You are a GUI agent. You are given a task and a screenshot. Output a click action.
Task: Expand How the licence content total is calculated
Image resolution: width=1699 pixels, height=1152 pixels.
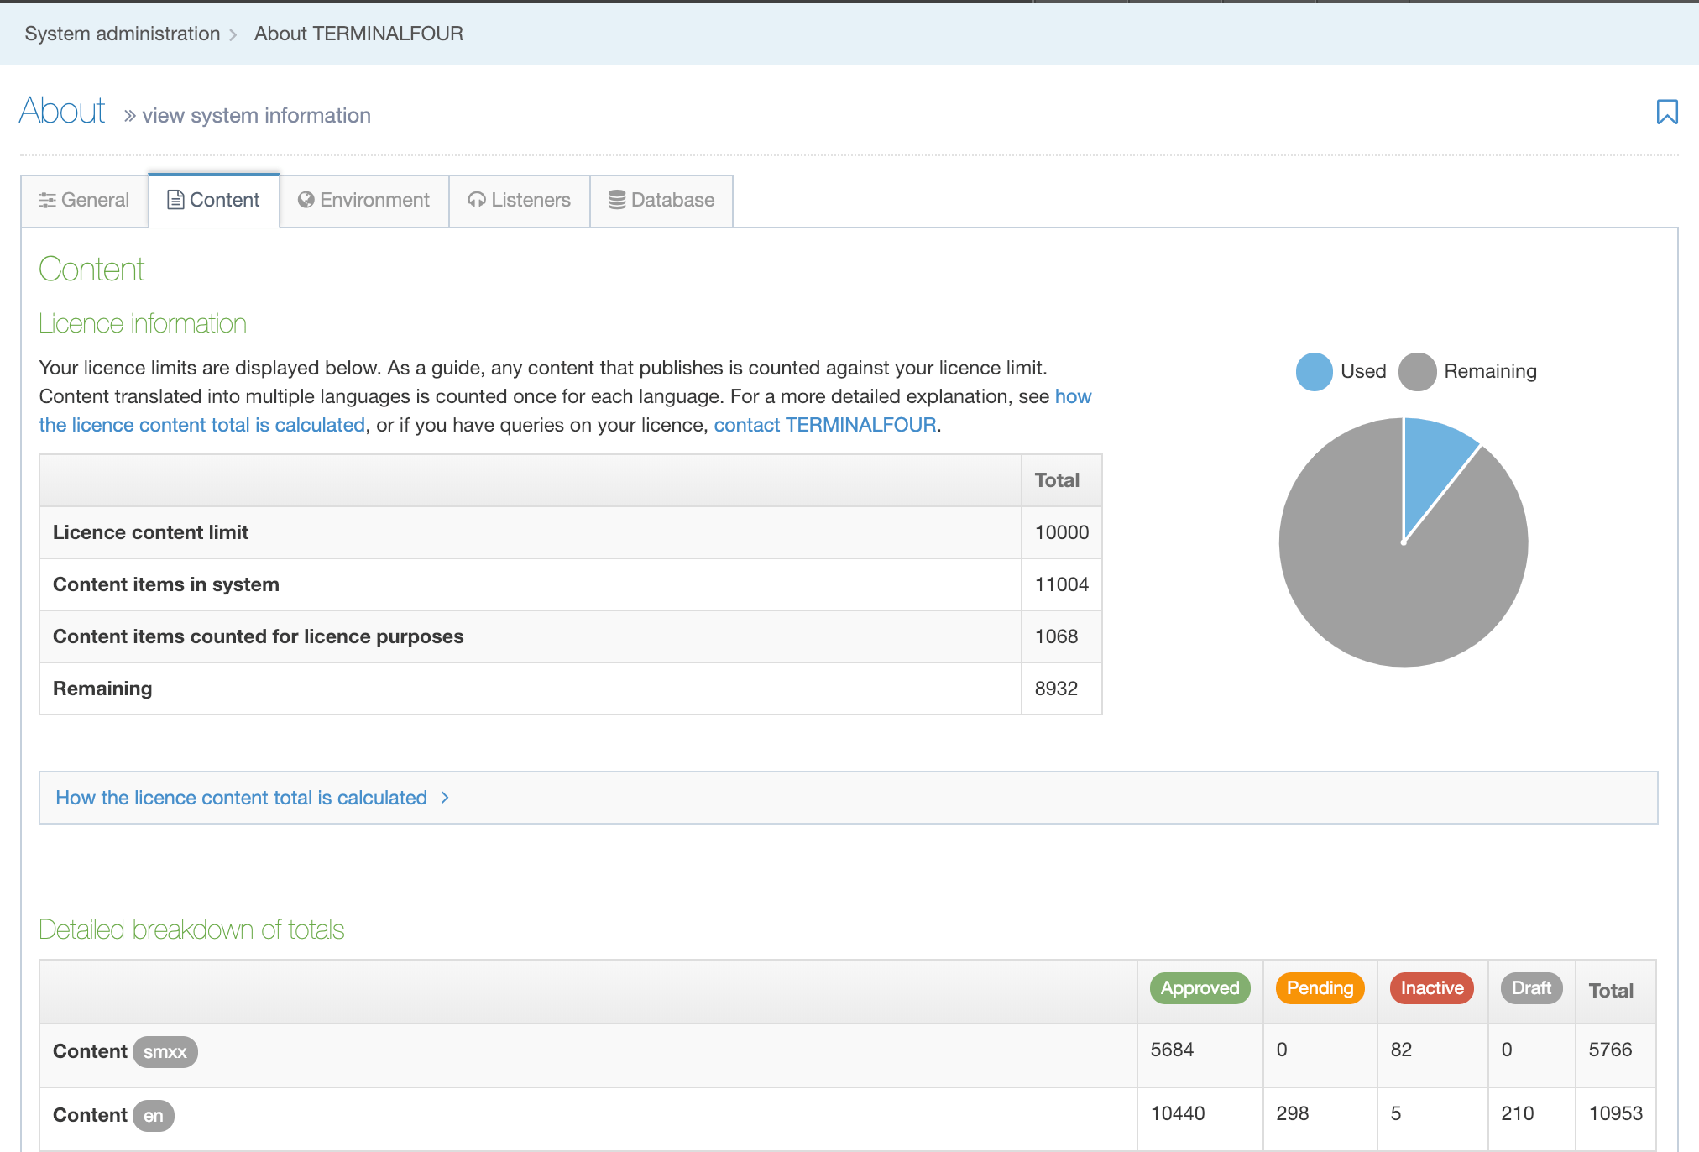[x=241, y=798]
